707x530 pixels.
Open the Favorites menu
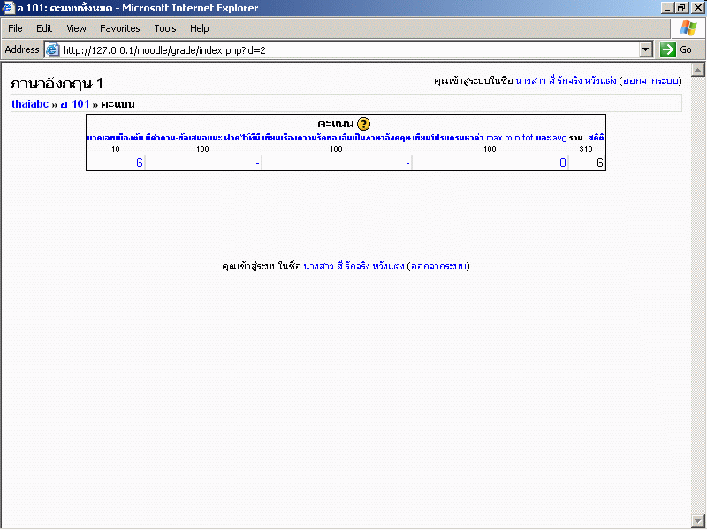click(x=119, y=28)
